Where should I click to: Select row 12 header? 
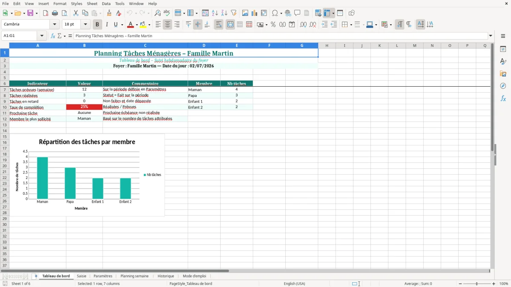click(5, 119)
